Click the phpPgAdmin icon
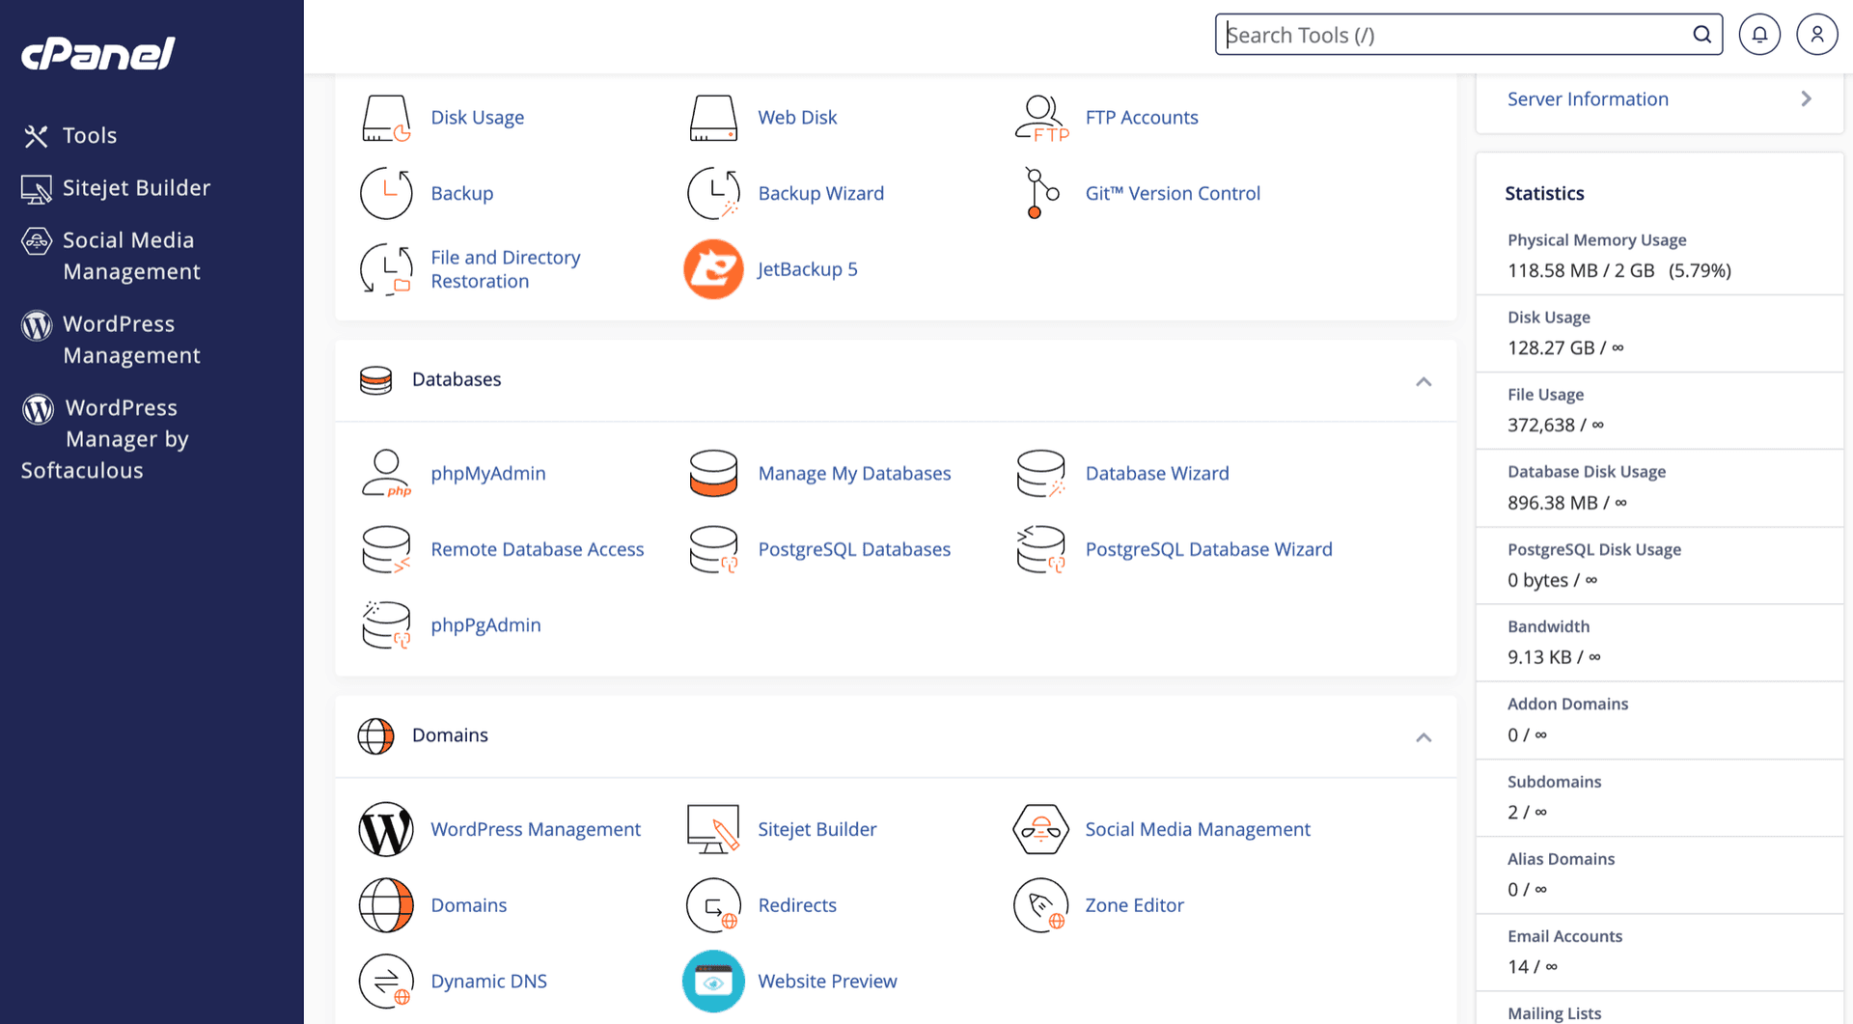 pyautogui.click(x=386, y=625)
